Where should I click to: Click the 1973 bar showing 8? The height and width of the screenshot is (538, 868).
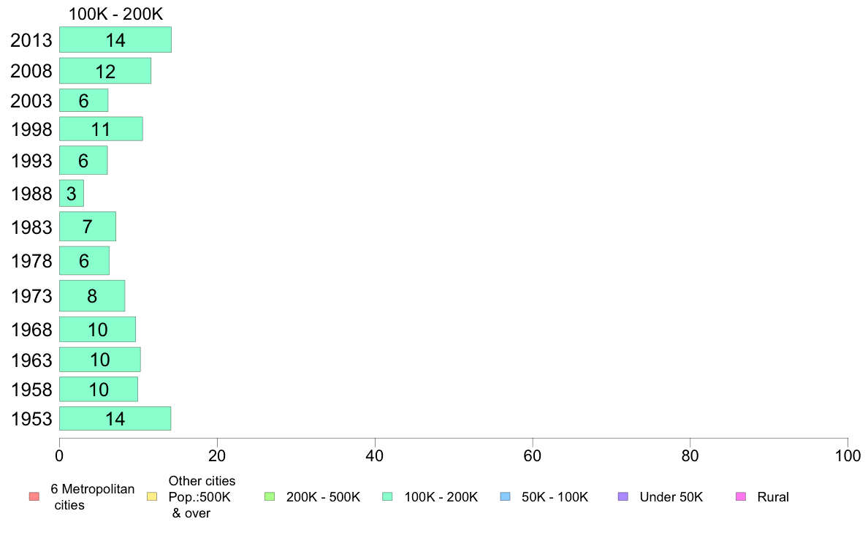92,296
